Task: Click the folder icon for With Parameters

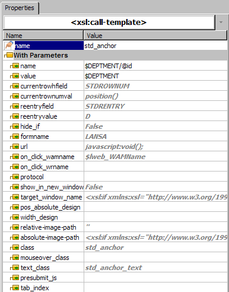Action: pyautogui.click(x=9, y=55)
